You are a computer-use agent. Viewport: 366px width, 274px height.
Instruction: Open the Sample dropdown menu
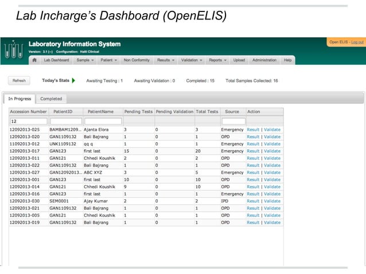pyautogui.click(x=85, y=60)
